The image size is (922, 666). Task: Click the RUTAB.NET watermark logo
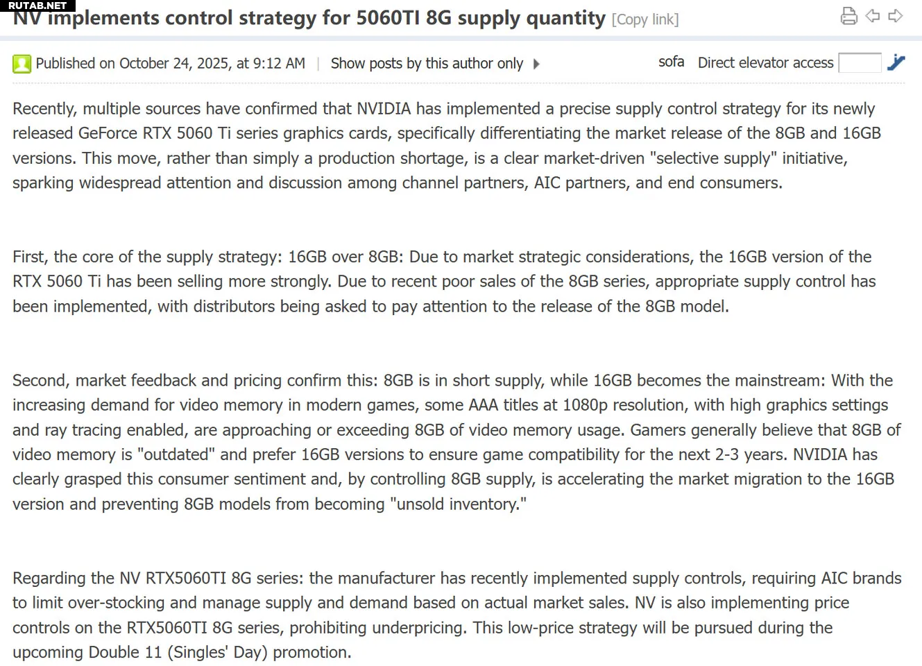pos(37,6)
